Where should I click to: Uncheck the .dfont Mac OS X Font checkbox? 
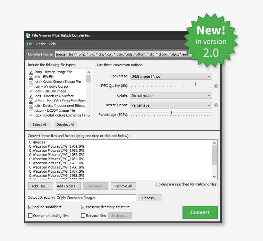31,101
